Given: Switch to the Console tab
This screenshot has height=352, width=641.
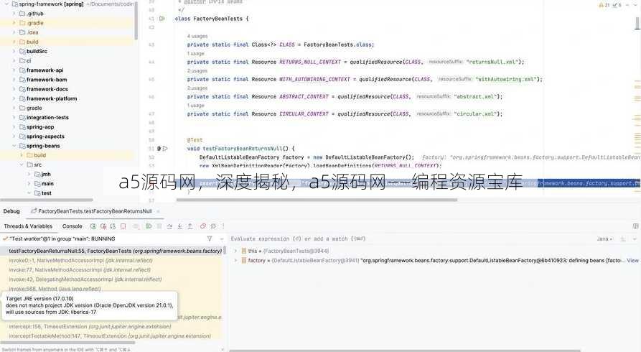Looking at the screenshot, I should (72, 226).
